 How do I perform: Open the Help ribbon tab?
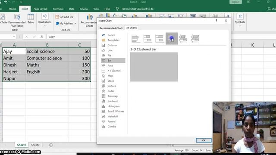tap(107, 9)
